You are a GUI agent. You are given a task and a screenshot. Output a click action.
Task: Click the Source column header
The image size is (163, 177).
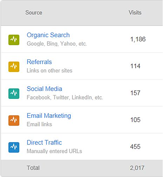coord(34,13)
